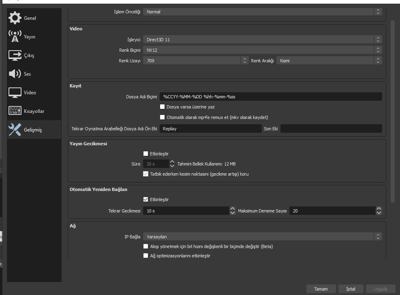Image resolution: width=400 pixels, height=295 pixels.
Task: Click Dosya Adı Biçimi input field
Action: pos(271,97)
